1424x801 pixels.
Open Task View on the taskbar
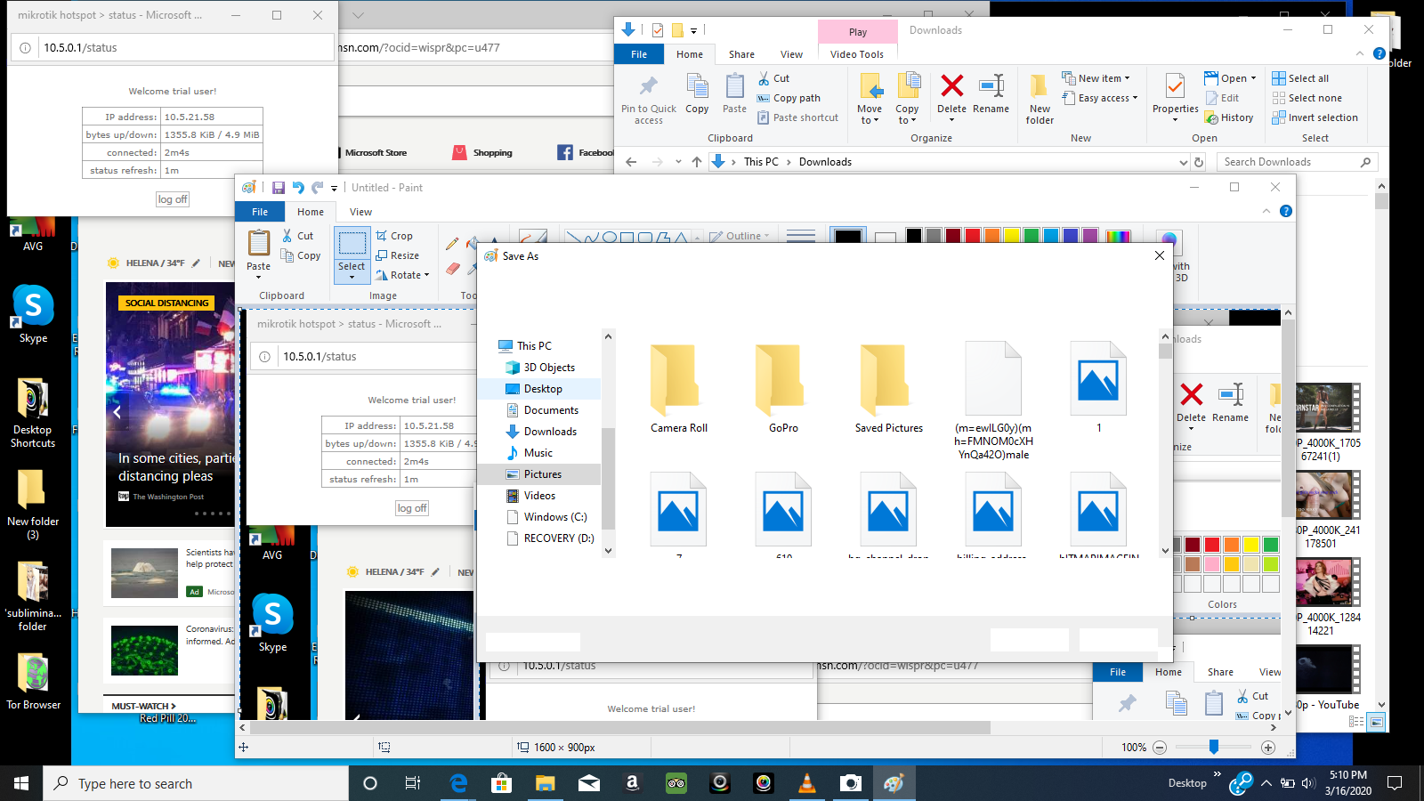coord(413,783)
